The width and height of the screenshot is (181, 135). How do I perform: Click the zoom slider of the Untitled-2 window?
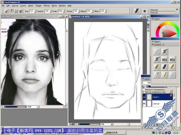89,124
